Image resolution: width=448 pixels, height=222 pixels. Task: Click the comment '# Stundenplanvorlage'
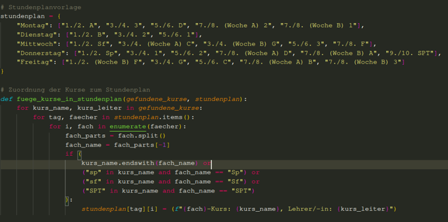tap(41, 8)
